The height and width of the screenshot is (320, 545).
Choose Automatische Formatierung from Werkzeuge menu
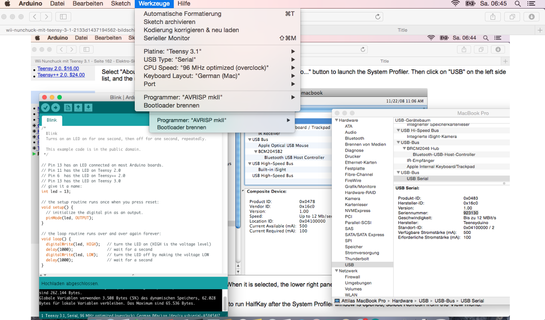(x=218, y=14)
